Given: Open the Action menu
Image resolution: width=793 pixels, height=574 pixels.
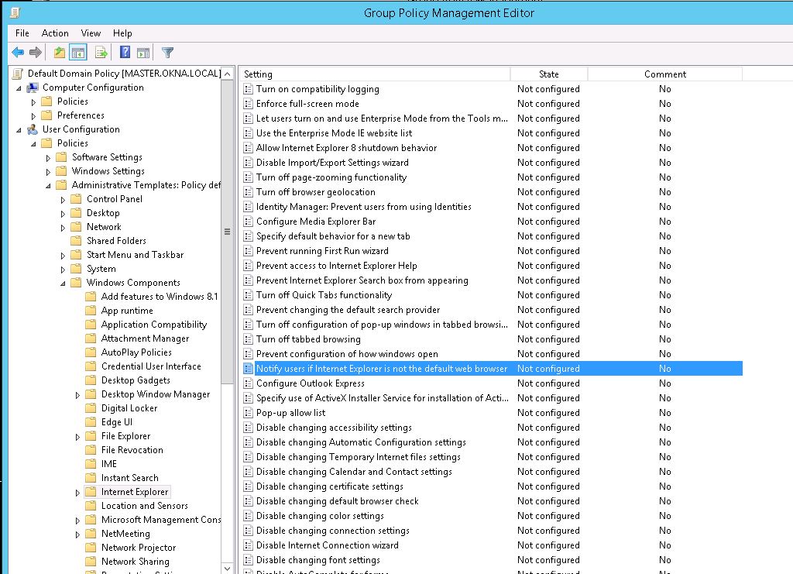Looking at the screenshot, I should tap(54, 33).
